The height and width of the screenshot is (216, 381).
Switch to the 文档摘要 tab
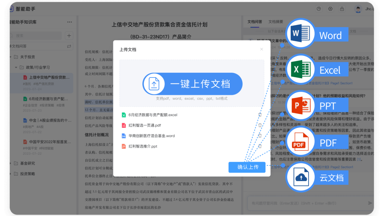276,22
